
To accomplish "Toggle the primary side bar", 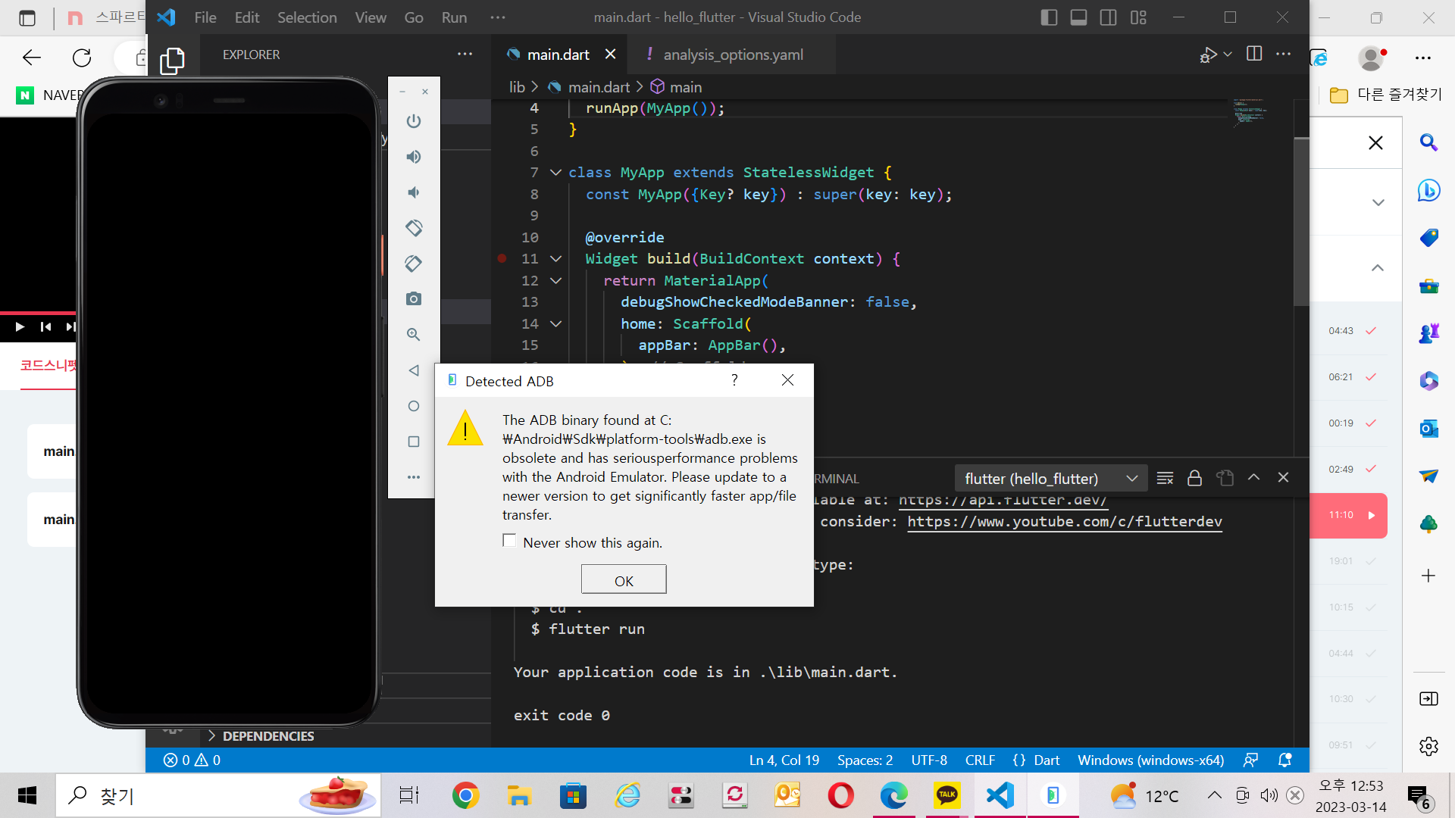I will pyautogui.click(x=1049, y=17).
